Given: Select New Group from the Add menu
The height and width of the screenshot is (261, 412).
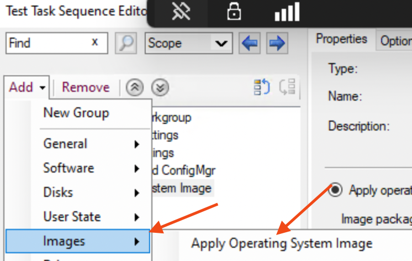Looking at the screenshot, I should click(x=76, y=113).
